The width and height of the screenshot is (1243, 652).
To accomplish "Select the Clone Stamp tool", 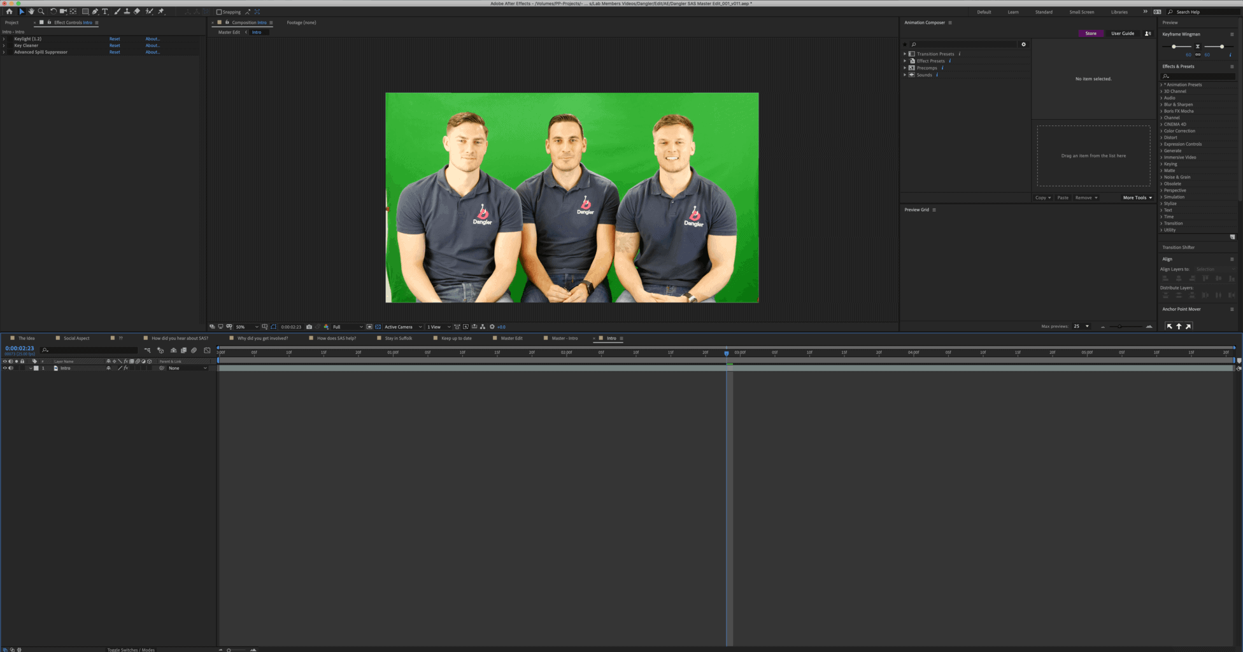I will (127, 11).
